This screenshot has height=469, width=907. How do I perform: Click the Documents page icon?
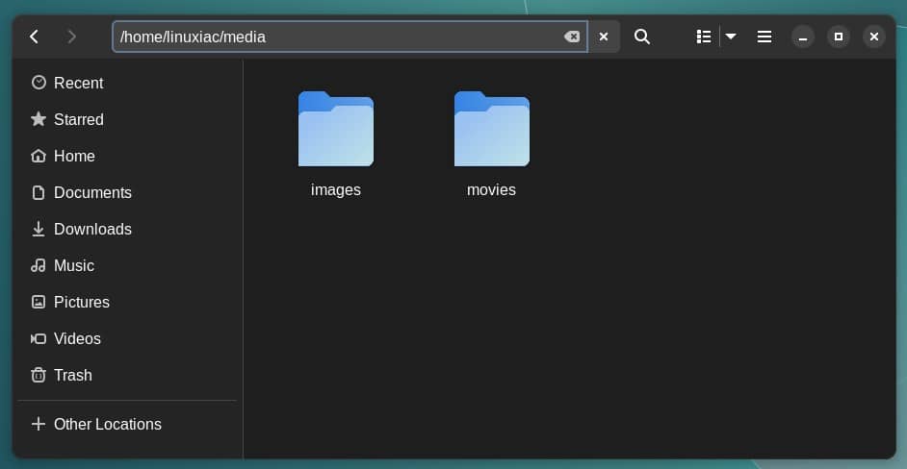pyautogui.click(x=39, y=192)
